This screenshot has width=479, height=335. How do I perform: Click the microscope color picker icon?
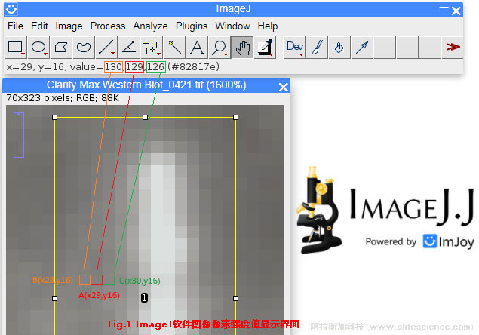tap(265, 48)
